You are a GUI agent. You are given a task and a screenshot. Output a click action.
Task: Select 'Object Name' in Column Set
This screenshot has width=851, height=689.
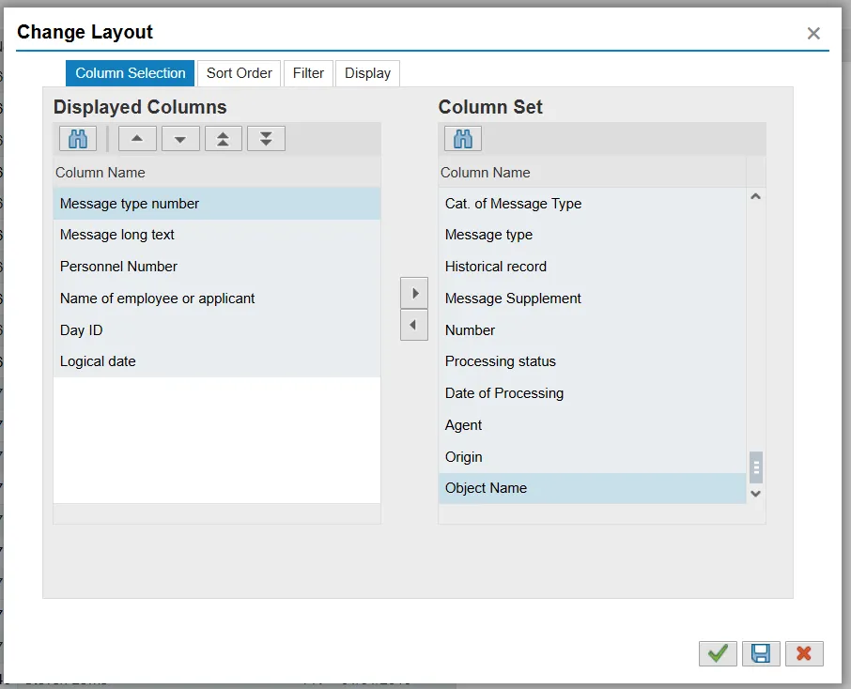pyautogui.click(x=592, y=488)
